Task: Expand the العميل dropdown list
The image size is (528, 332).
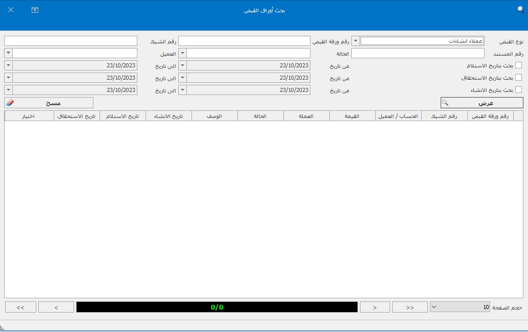Action: 8,53
